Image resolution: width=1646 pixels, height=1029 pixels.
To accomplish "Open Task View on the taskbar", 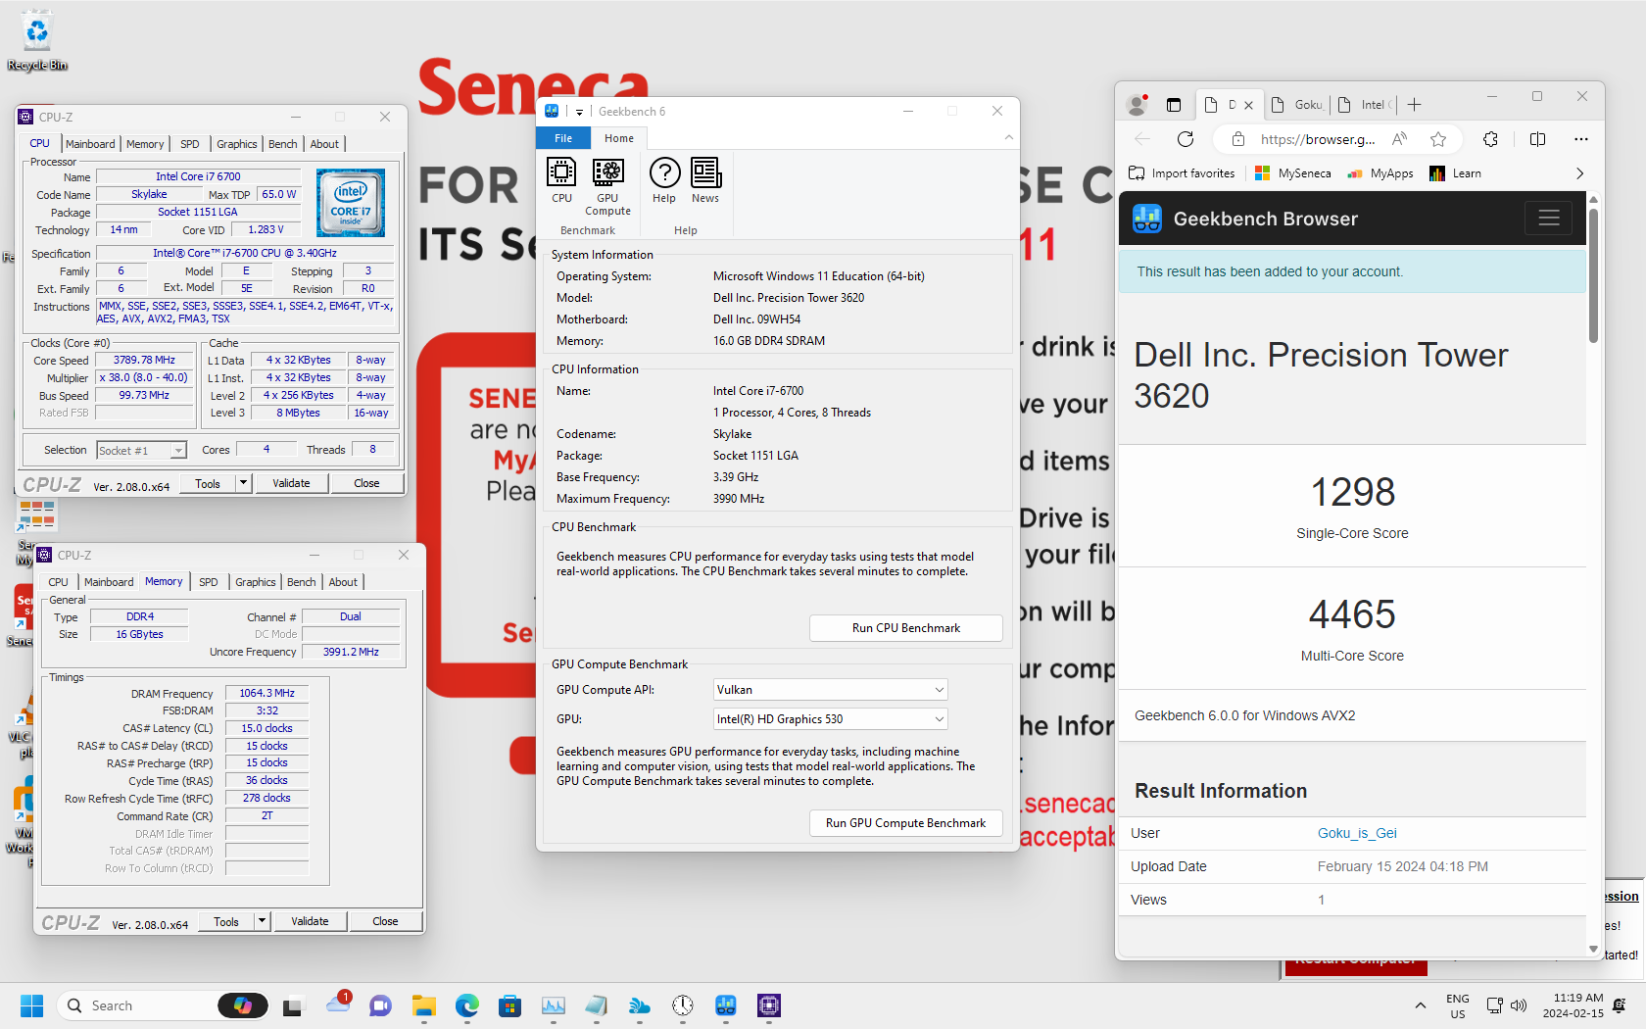I will tap(293, 1005).
